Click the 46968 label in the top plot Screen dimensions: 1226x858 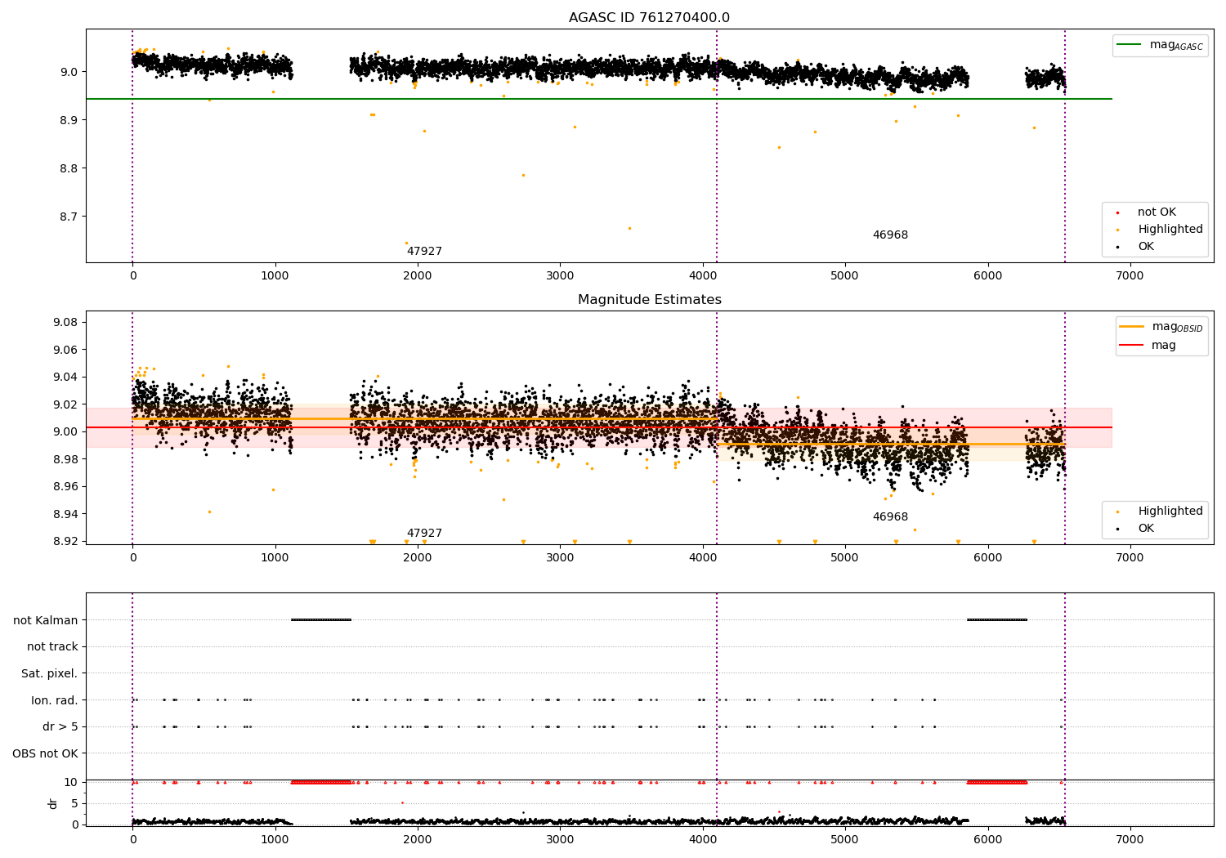[x=890, y=235]
